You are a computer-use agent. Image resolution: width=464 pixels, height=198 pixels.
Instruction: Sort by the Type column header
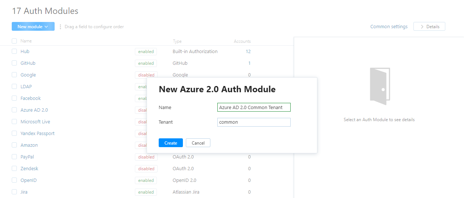(x=177, y=41)
